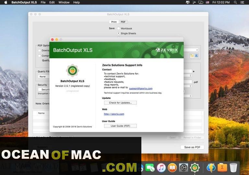
Task: Open the Window menu
Action: 64,2
